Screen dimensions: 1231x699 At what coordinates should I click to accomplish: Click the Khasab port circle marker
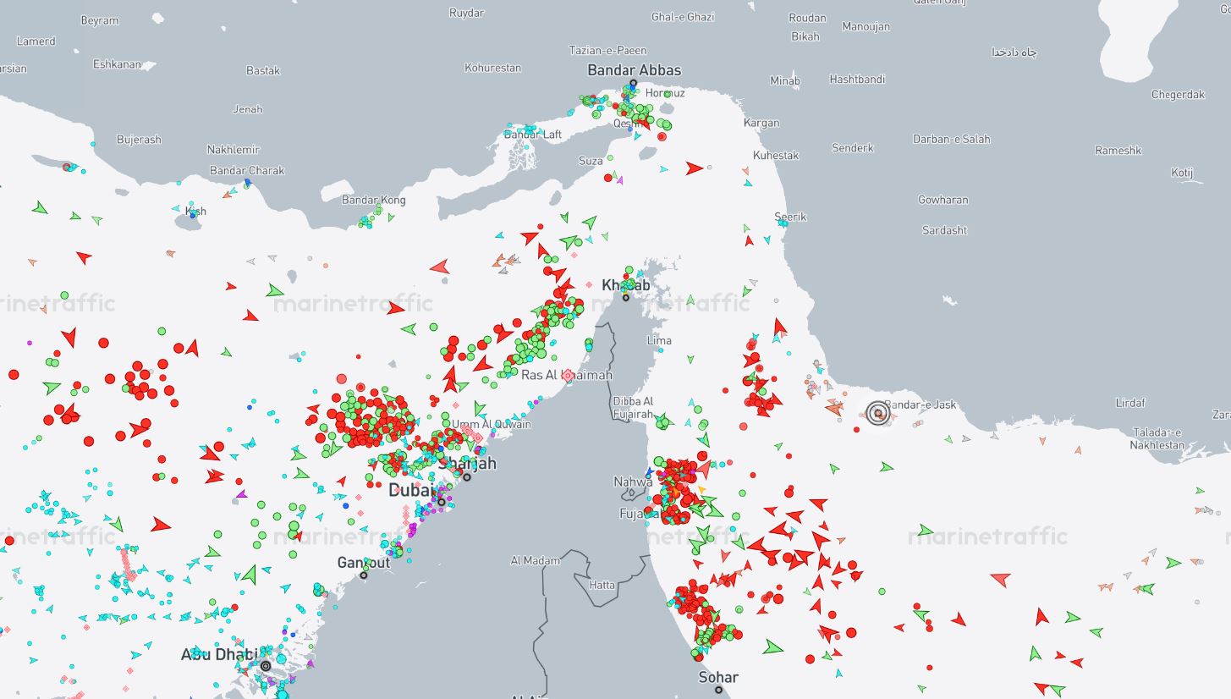tap(626, 298)
